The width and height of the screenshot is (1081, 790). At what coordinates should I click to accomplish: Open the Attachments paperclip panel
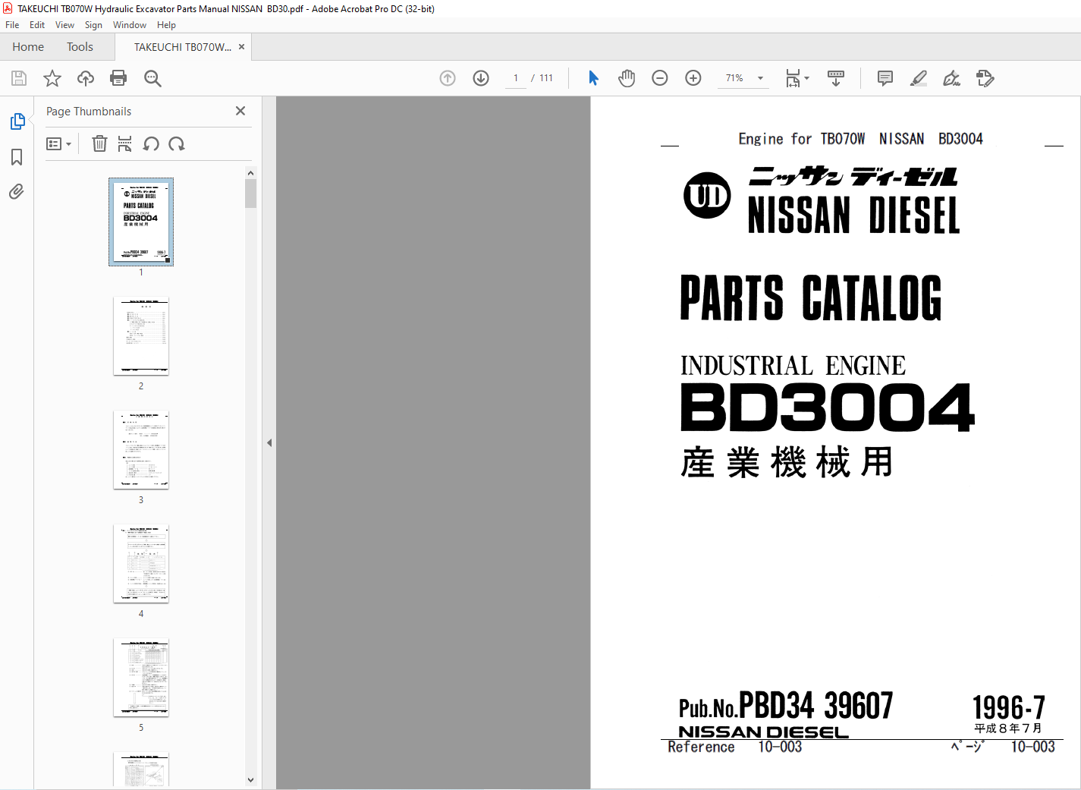point(17,192)
